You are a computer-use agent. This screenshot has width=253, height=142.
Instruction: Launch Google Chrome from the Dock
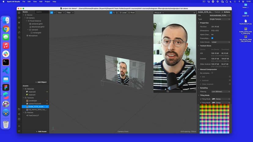(x=6, y=29)
